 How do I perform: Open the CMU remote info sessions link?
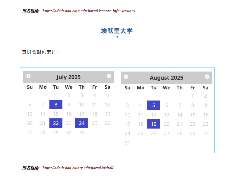pyautogui.click(x=89, y=11)
